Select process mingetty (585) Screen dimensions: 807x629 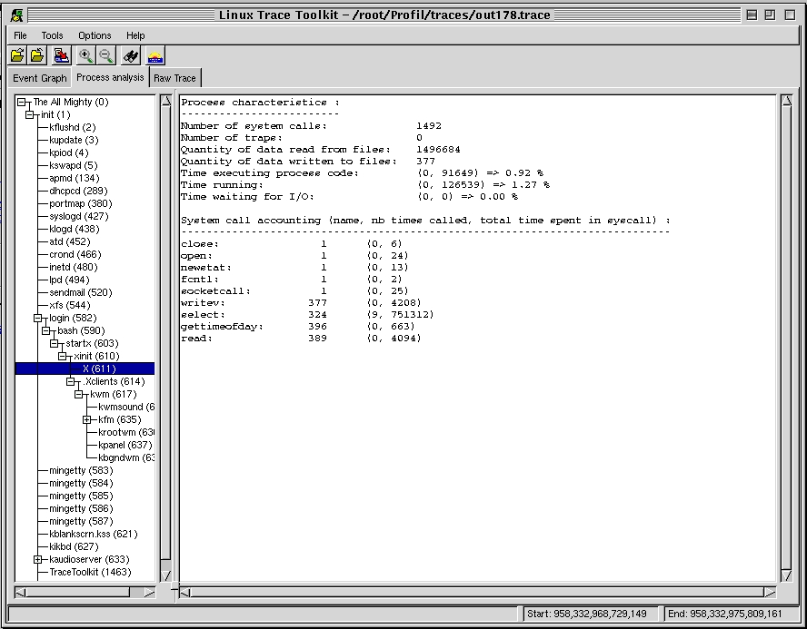pos(81,496)
